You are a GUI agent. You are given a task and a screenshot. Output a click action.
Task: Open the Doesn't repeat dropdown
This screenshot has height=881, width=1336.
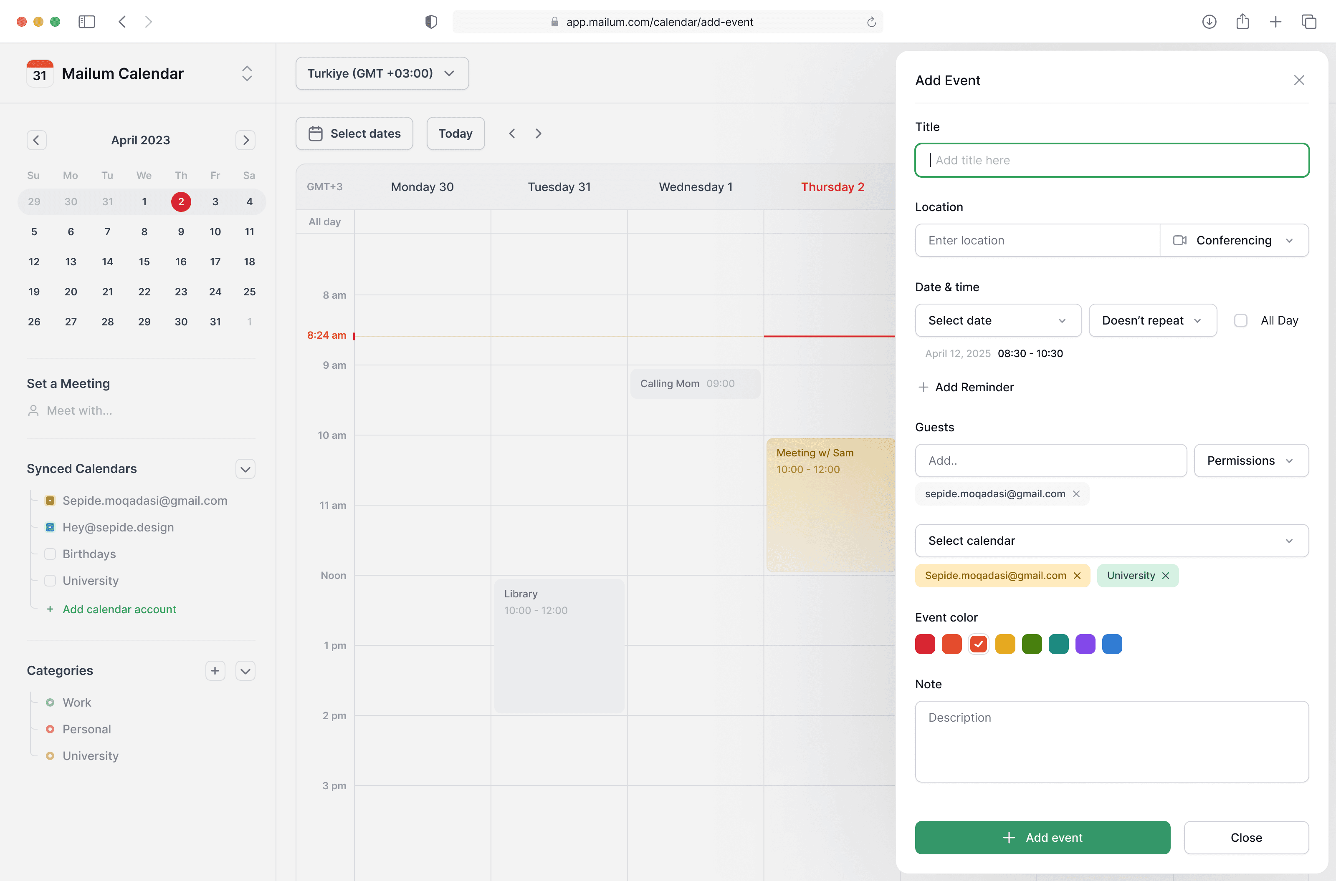click(x=1152, y=320)
